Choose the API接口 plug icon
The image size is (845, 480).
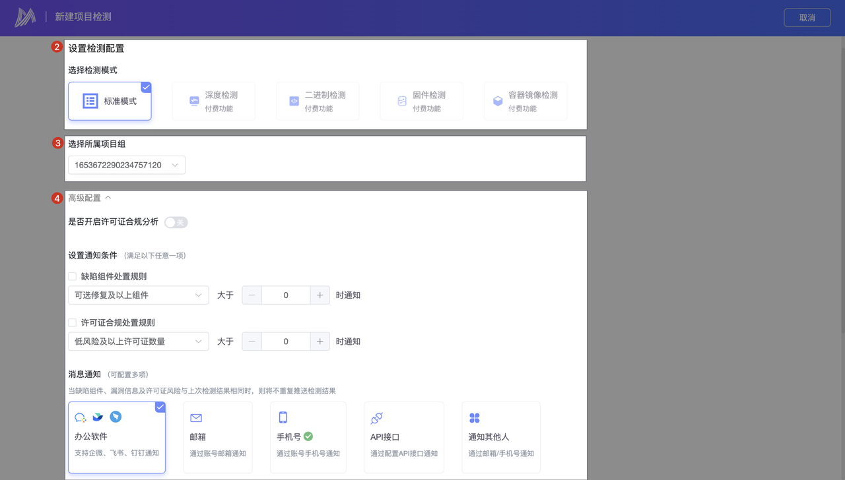click(377, 417)
